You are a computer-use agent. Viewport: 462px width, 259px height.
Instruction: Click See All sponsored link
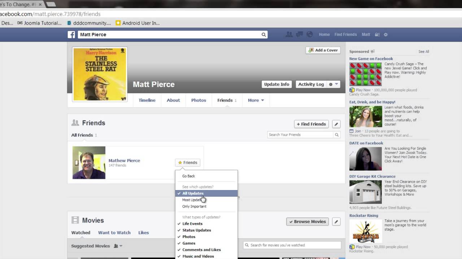click(x=424, y=51)
